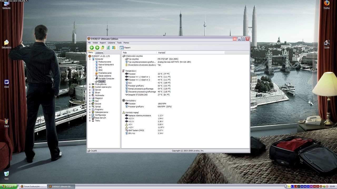Open the Paint desktop icon
The image size is (337, 189).
[x=7, y=122]
